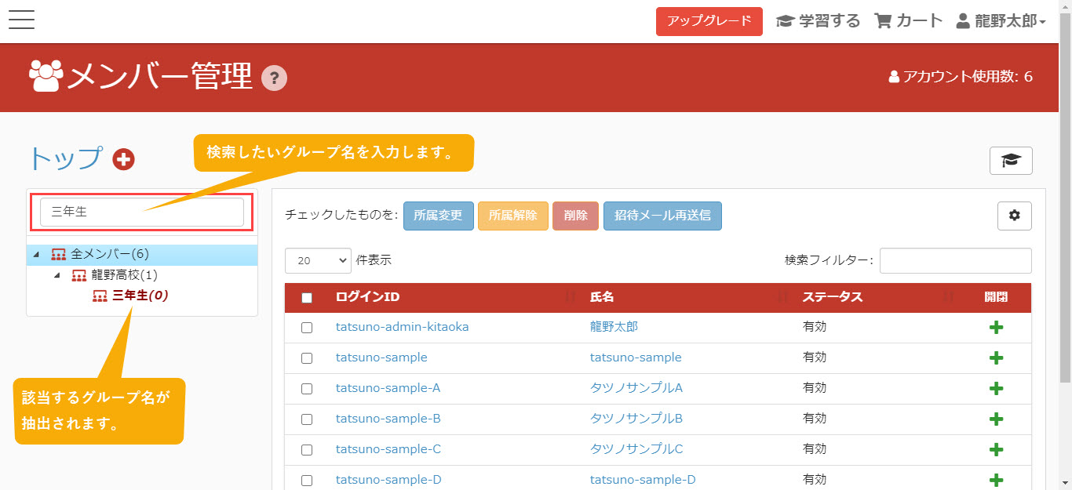Open the 龍野太郎 user account dropdown
The image size is (1072, 490).
(x=1001, y=21)
